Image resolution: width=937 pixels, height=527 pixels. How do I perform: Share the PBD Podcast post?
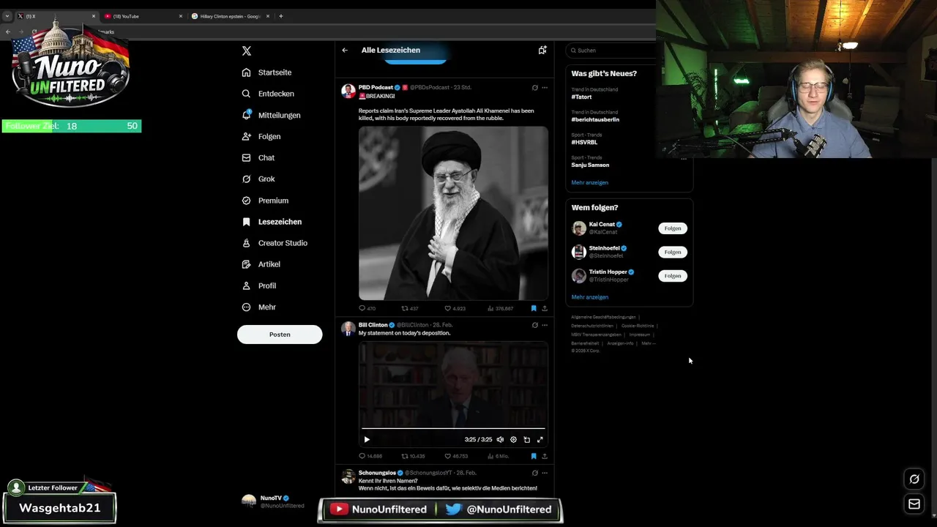545,309
